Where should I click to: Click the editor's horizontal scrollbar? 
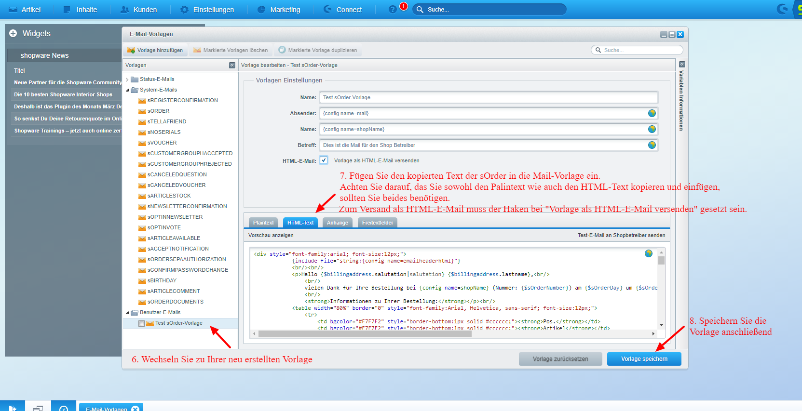(x=365, y=333)
